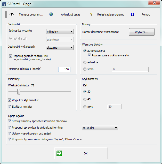Image resolution: width=162 pixels, height=164 pixels.
Task: Open Tłumacz program toolbar item
Action: (x=31, y=14)
